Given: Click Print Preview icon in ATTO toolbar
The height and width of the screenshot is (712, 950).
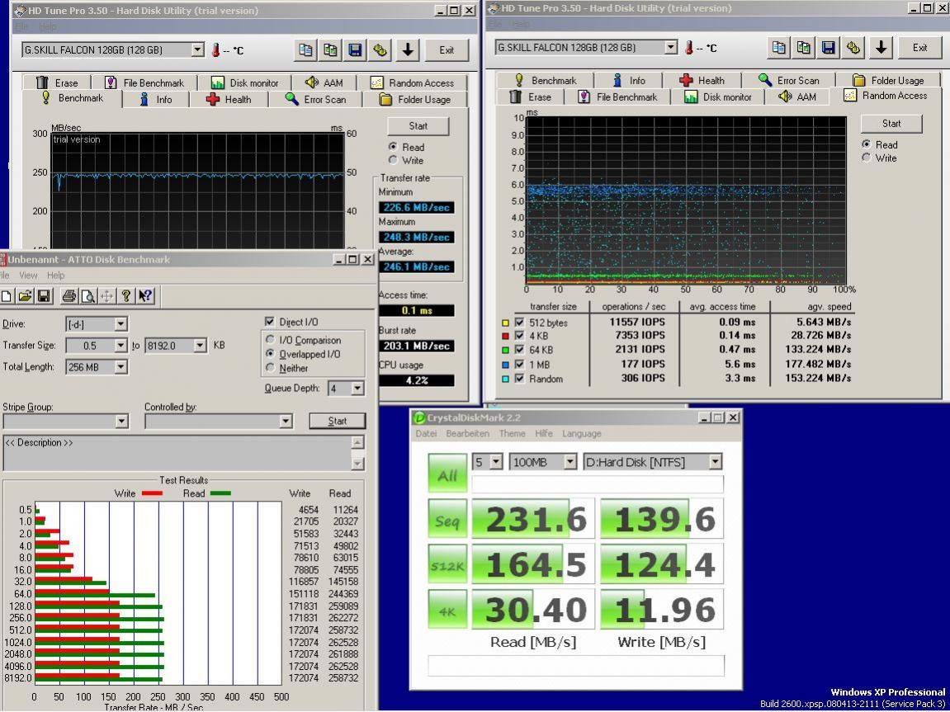Looking at the screenshot, I should pyautogui.click(x=87, y=296).
